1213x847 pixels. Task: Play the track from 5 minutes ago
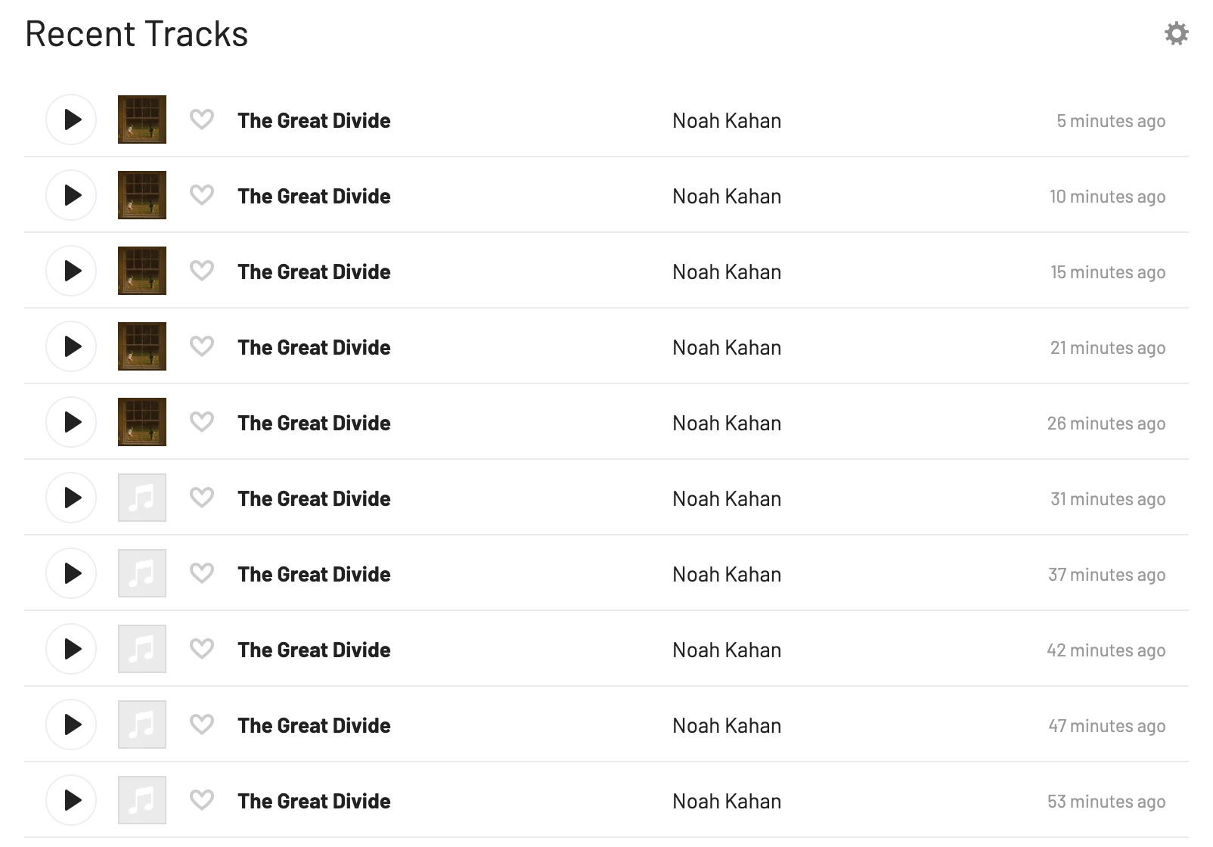tap(71, 119)
